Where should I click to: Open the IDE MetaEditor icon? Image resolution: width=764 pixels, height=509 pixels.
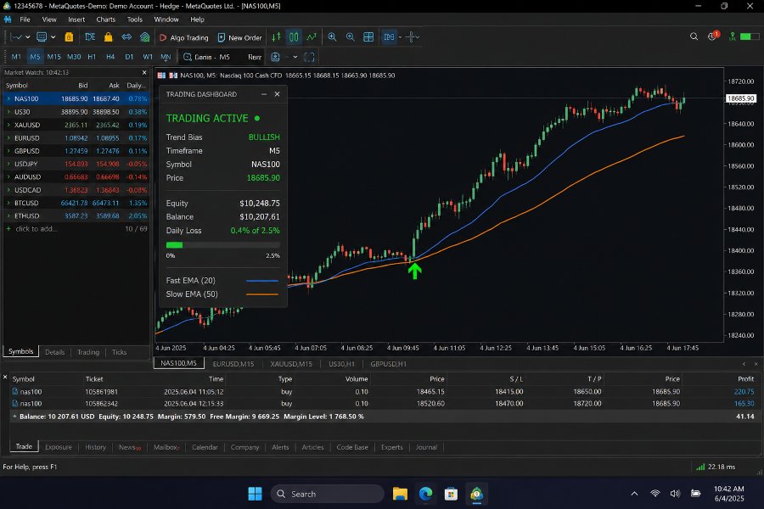(x=90, y=37)
